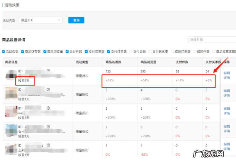Click help icon in row with 4 page views
This screenshot has height=163, width=236.
click(48, 90)
